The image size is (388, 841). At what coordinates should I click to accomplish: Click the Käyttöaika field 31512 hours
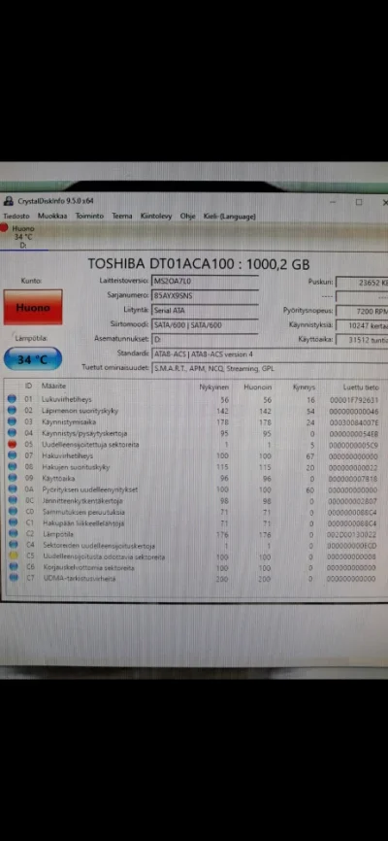(x=362, y=340)
